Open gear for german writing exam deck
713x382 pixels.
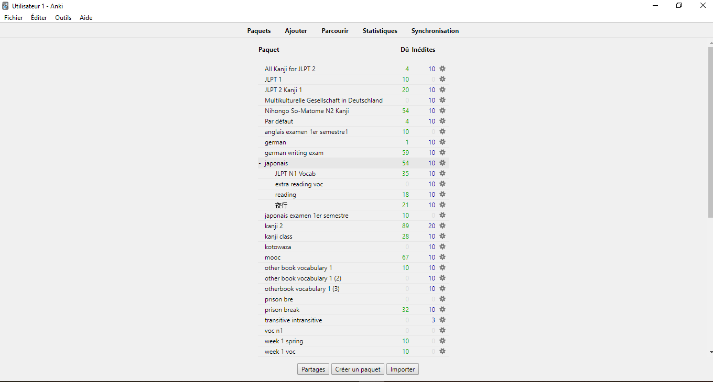pos(442,152)
